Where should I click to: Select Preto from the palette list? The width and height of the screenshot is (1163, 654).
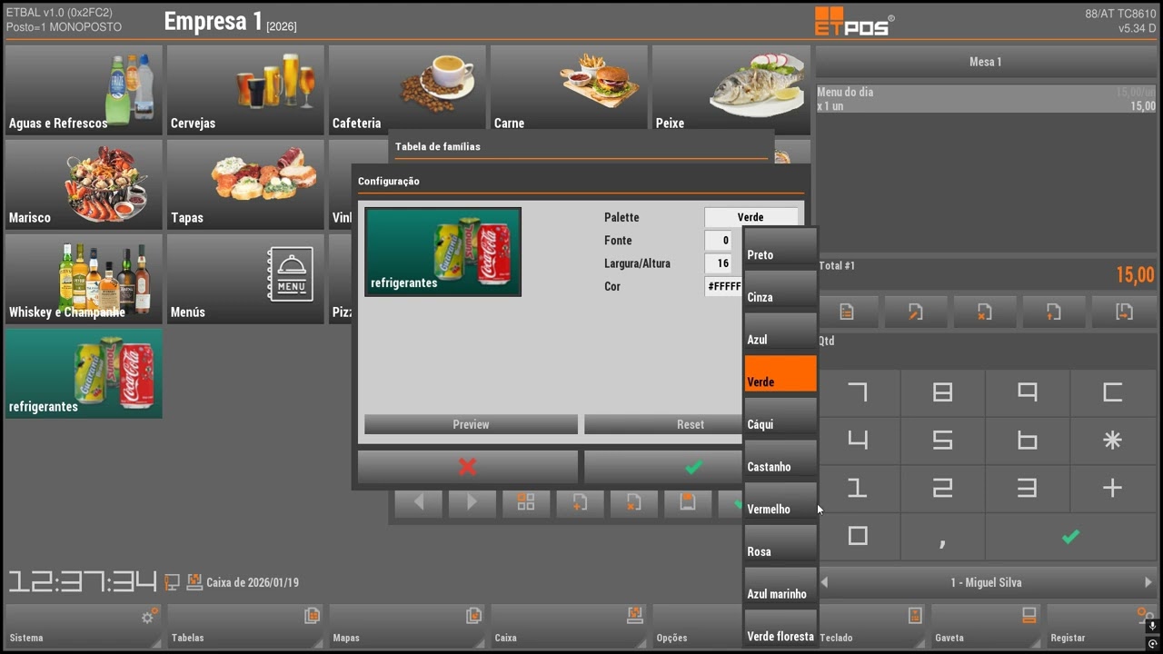pyautogui.click(x=780, y=247)
